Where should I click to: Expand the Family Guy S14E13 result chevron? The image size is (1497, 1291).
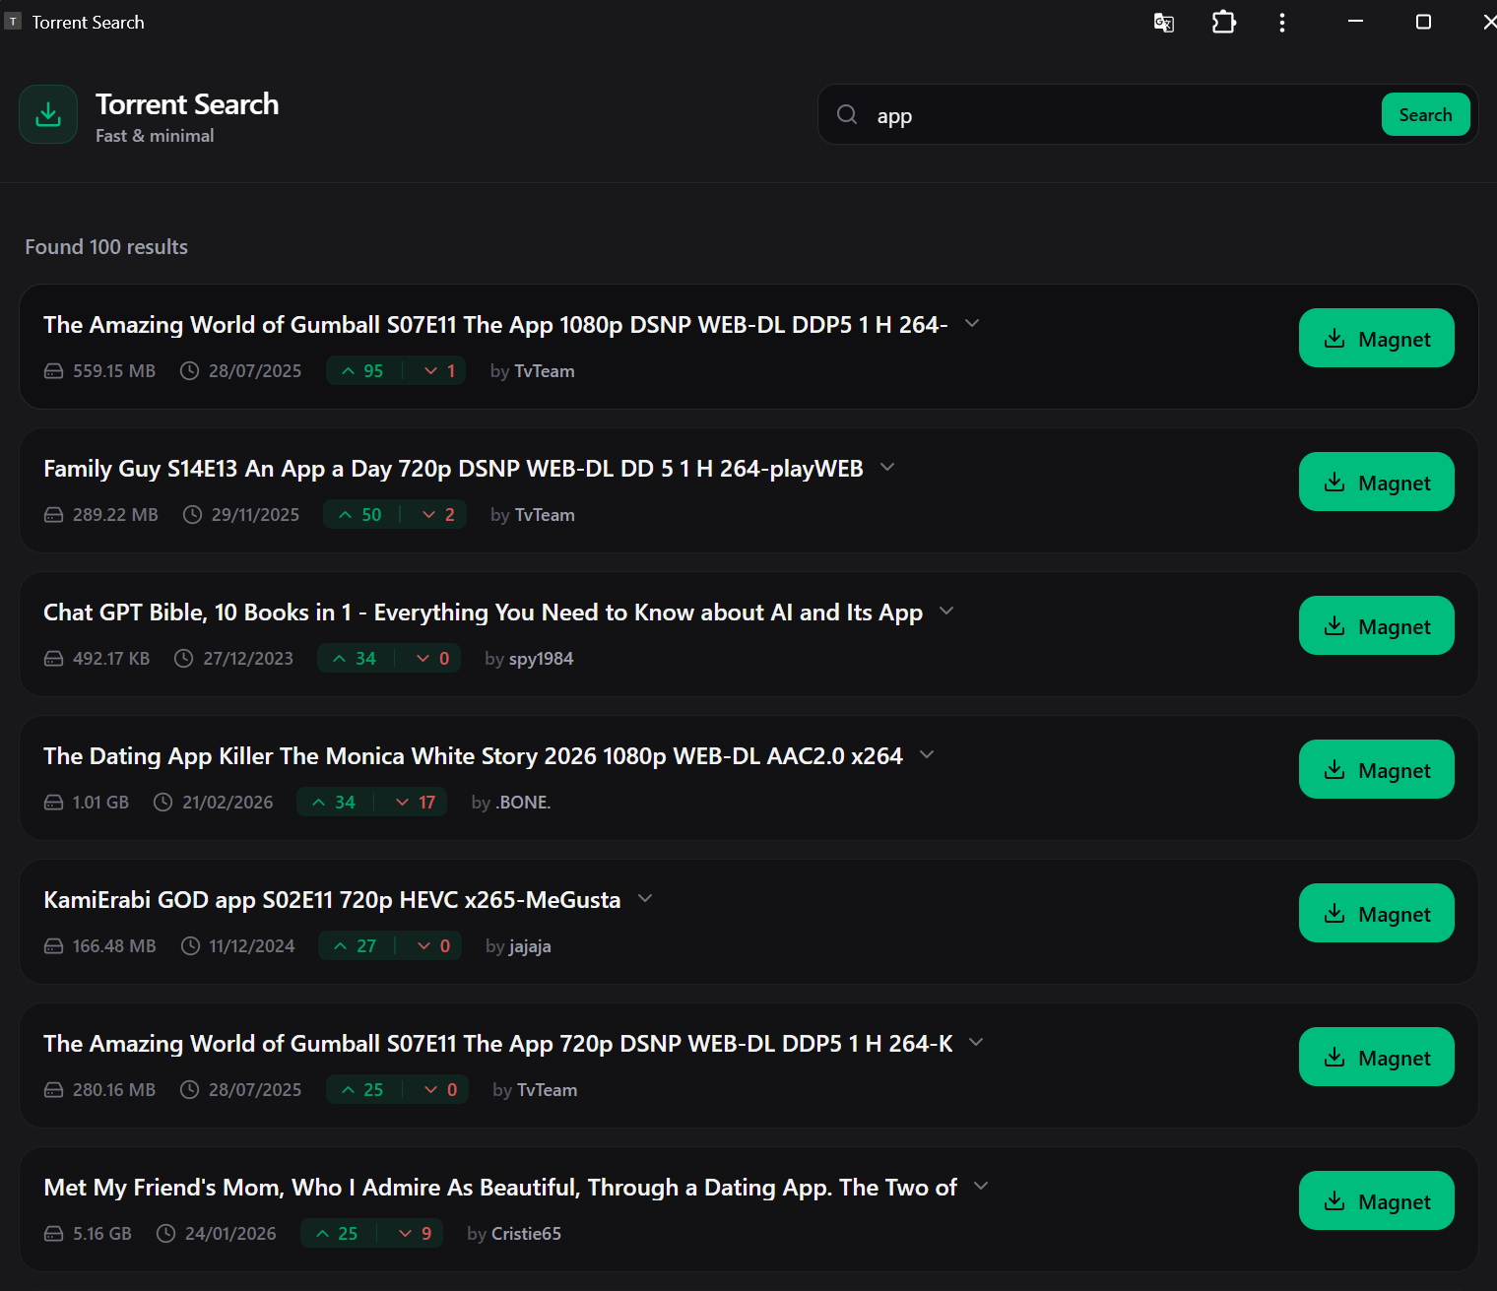[886, 467]
